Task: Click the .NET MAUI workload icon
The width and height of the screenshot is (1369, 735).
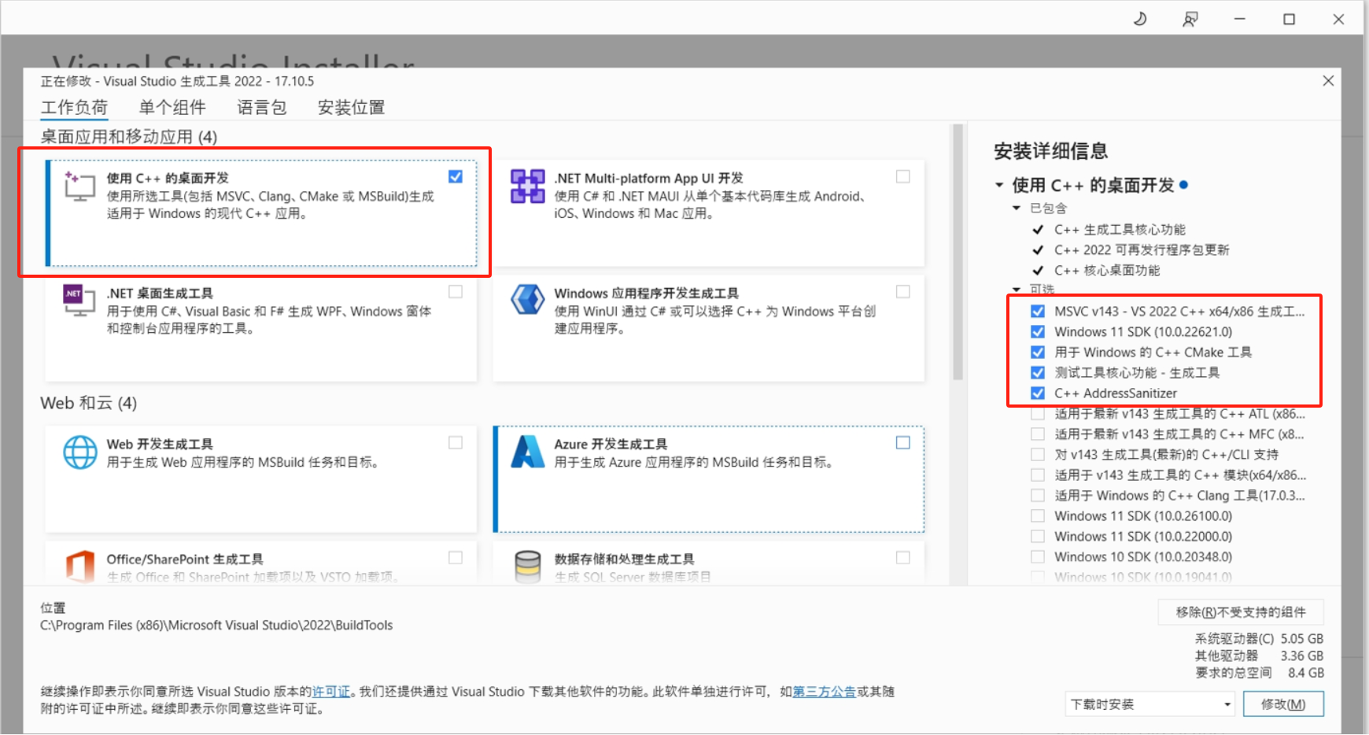Action: pyautogui.click(x=527, y=186)
